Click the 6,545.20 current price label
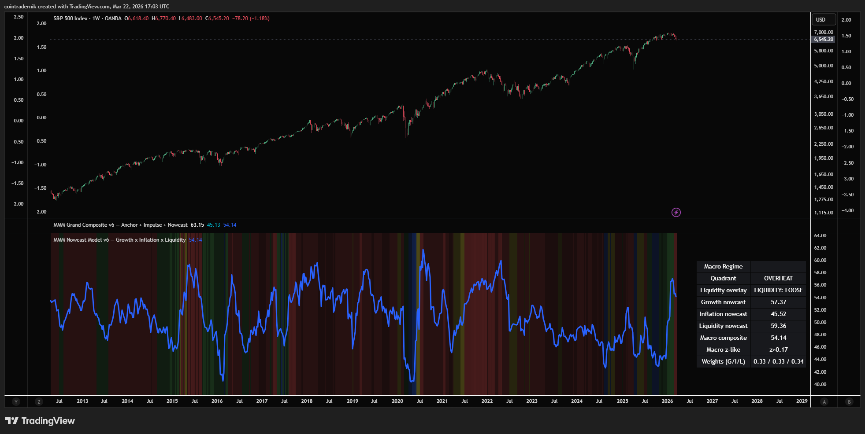Viewport: 865px width, 434px height. pyautogui.click(x=823, y=39)
